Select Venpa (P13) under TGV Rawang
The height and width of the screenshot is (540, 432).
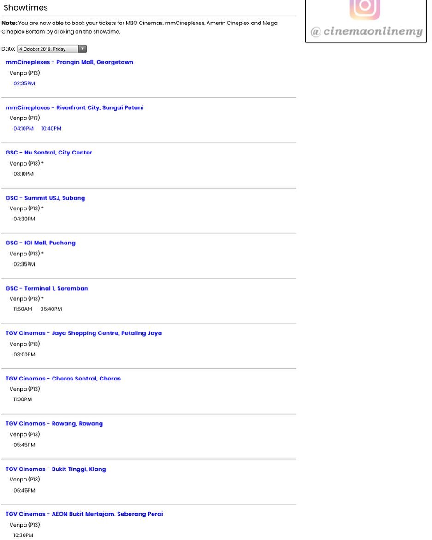click(x=24, y=434)
